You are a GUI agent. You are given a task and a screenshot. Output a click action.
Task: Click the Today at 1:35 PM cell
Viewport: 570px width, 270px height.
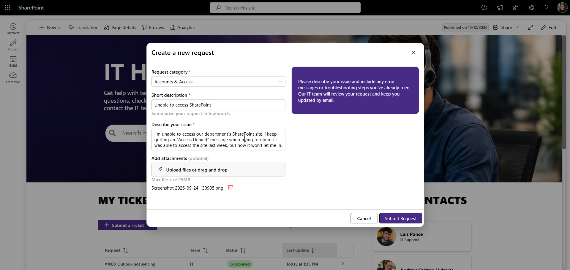click(302, 264)
